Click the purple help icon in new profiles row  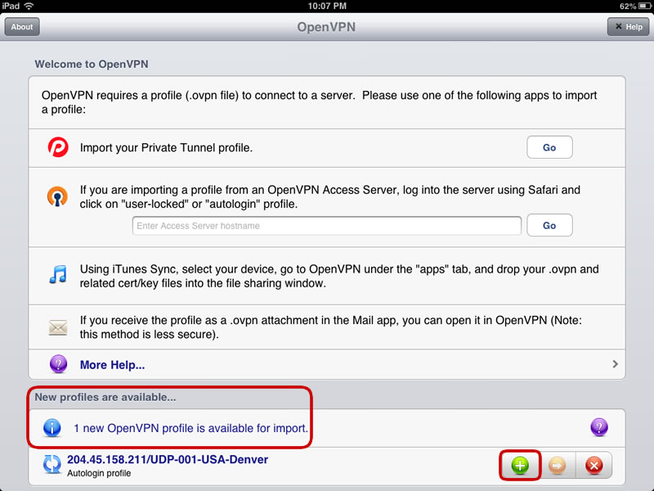[x=599, y=427]
